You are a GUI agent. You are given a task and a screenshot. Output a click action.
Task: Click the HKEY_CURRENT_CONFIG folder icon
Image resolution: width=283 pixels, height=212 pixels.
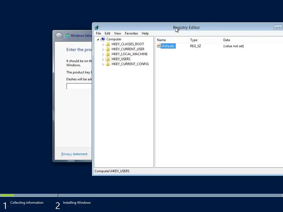pos(108,64)
